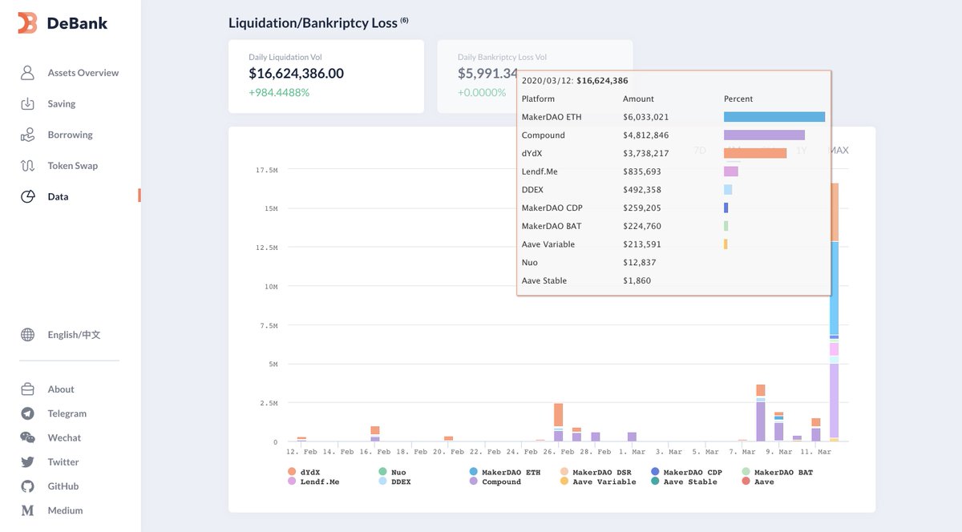The width and height of the screenshot is (962, 532).
Task: Open Assets Overview via person icon
Action: click(x=27, y=73)
